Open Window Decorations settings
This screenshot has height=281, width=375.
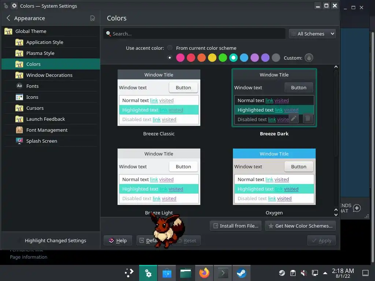pos(51,75)
